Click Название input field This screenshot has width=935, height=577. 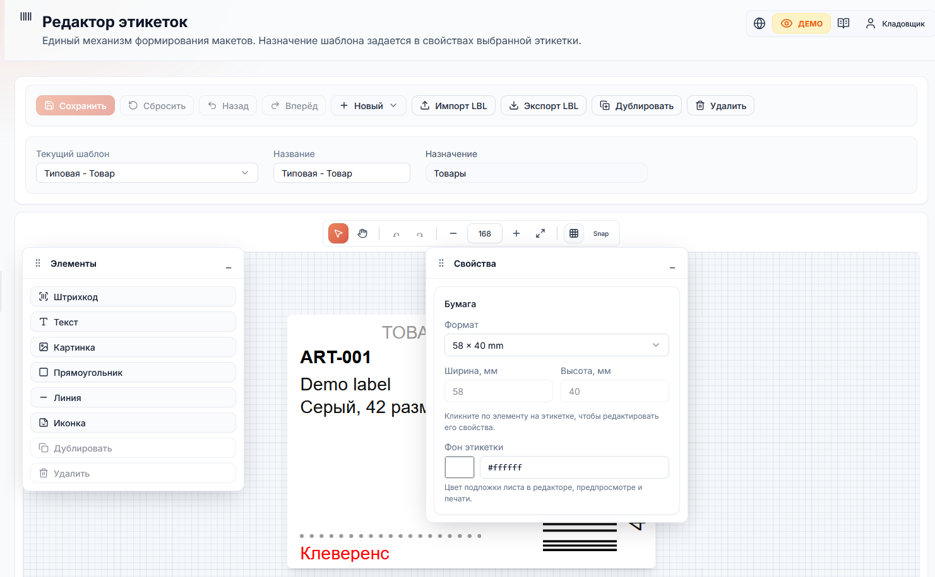(342, 173)
